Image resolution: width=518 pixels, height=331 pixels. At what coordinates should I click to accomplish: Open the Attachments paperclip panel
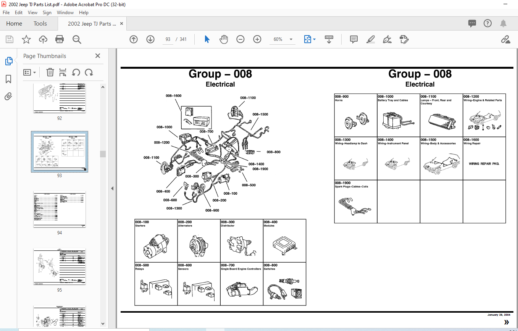8,96
